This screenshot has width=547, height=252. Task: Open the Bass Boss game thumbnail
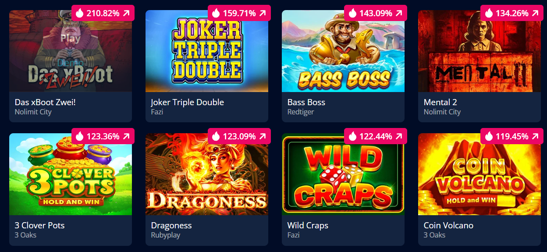point(343,51)
